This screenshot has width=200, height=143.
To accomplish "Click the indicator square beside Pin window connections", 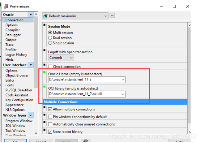I will click(x=44, y=114).
